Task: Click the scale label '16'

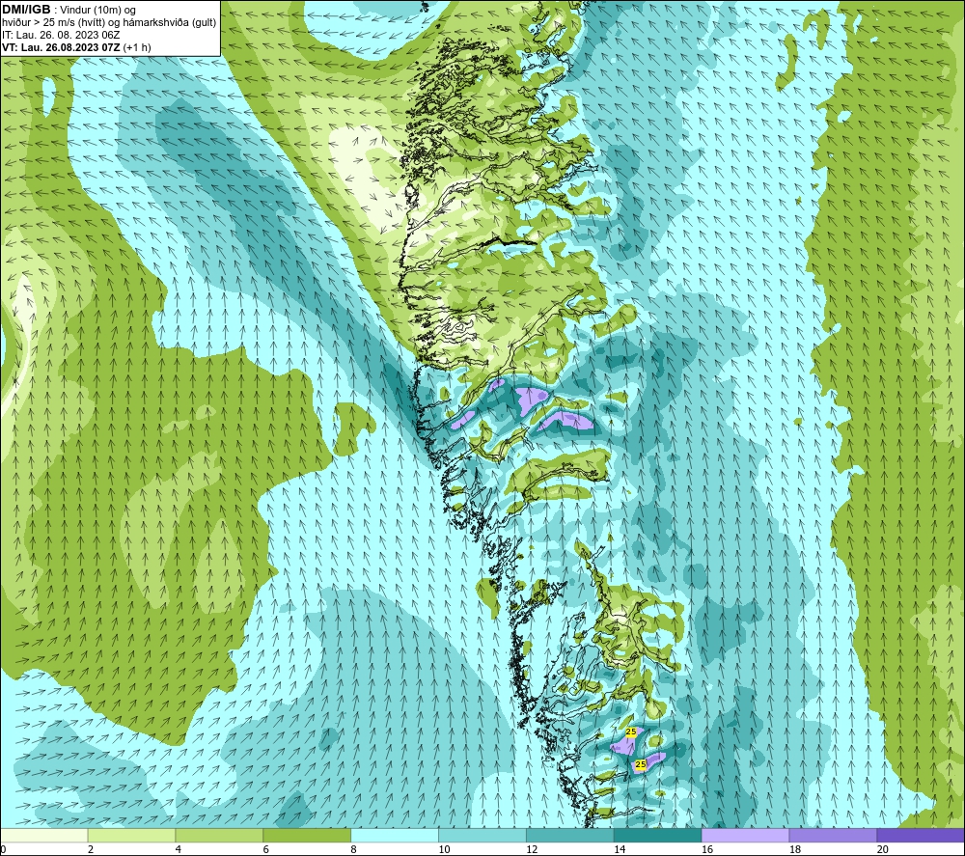Action: pyautogui.click(x=707, y=850)
